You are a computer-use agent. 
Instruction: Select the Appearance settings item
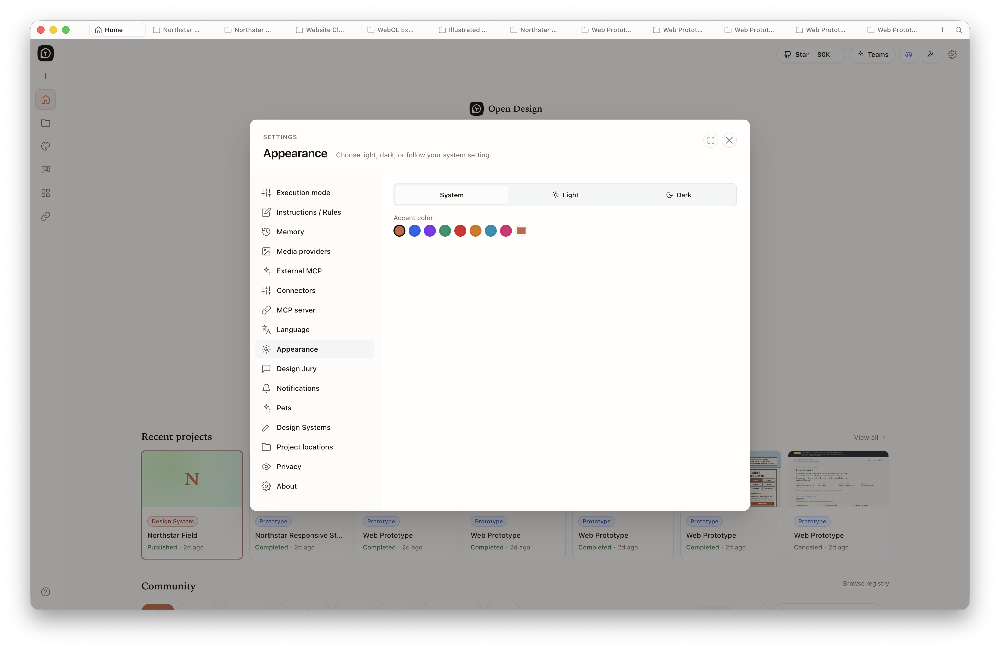click(315, 349)
